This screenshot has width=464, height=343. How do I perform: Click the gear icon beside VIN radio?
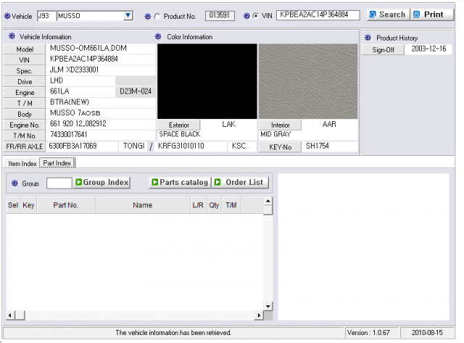click(246, 16)
